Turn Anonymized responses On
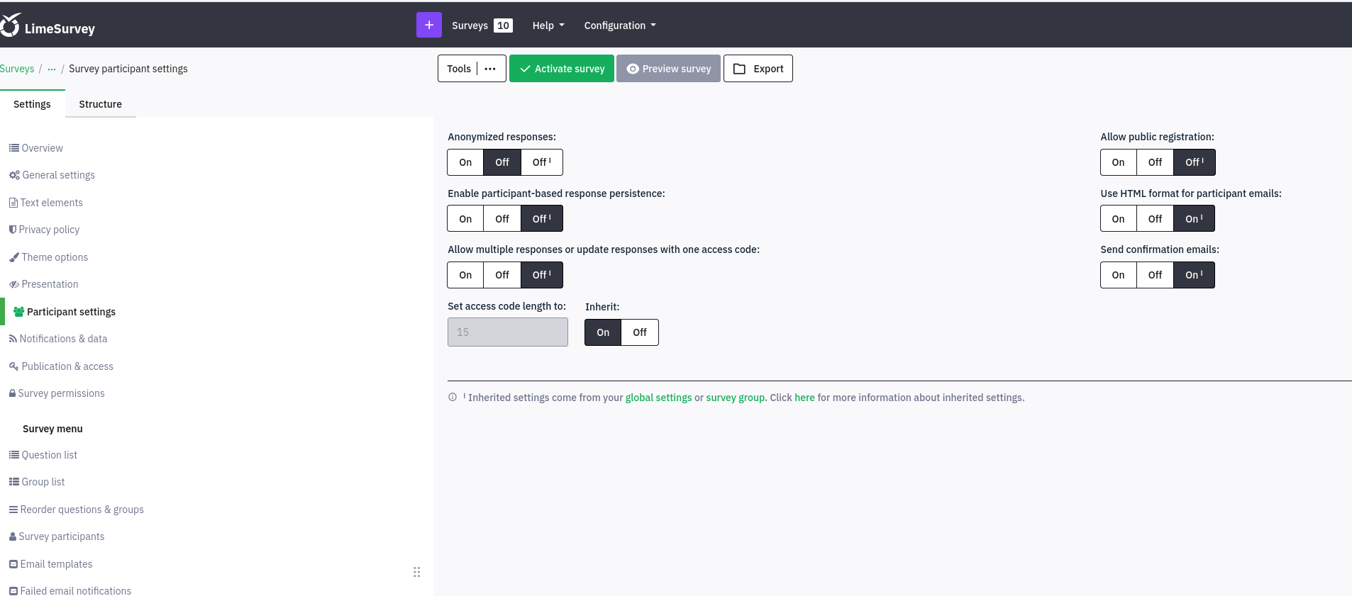This screenshot has height=596, width=1352. click(465, 162)
